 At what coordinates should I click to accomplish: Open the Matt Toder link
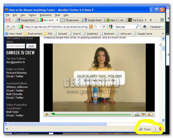[12, 112]
